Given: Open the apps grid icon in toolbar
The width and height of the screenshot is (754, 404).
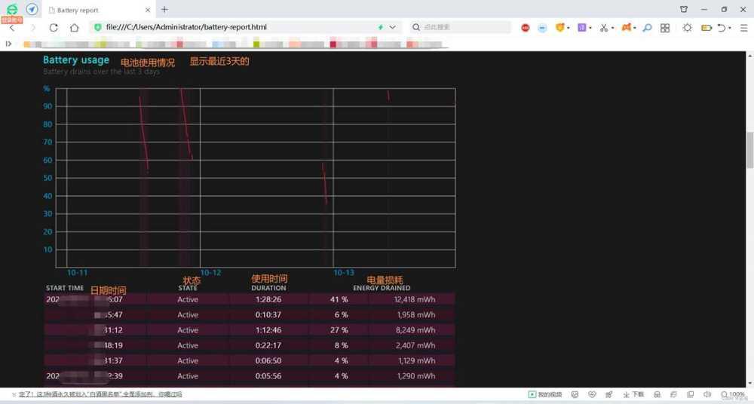Looking at the screenshot, I should pos(665,28).
